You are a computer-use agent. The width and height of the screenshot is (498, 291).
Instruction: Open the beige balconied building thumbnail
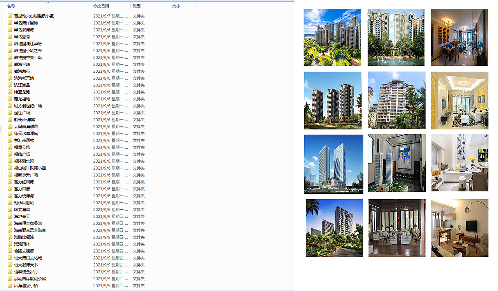click(x=396, y=100)
